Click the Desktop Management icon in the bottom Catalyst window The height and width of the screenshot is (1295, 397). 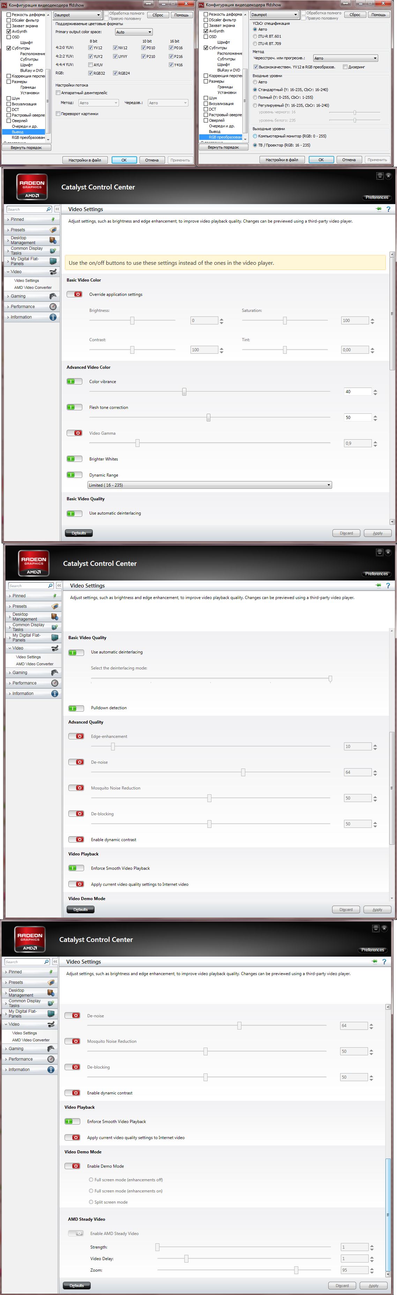51,993
